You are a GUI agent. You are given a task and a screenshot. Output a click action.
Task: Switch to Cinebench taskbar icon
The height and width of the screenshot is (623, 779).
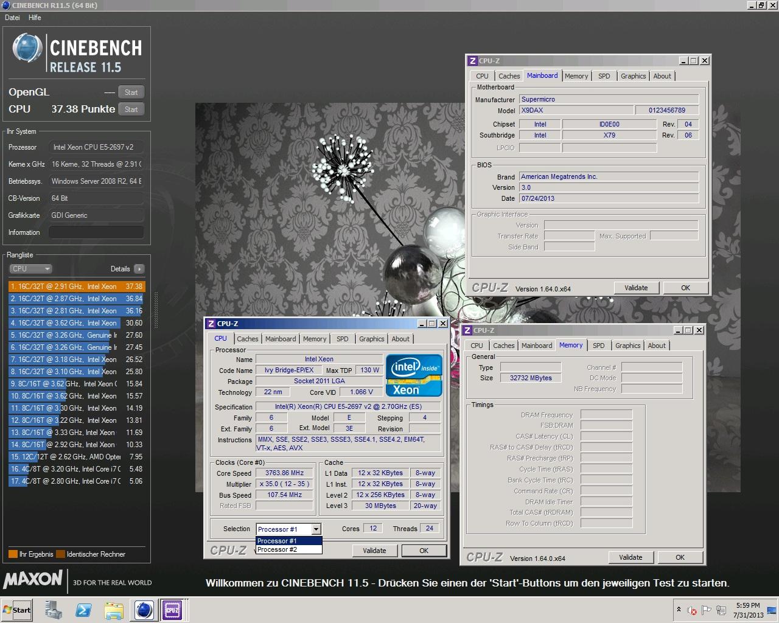point(144,610)
